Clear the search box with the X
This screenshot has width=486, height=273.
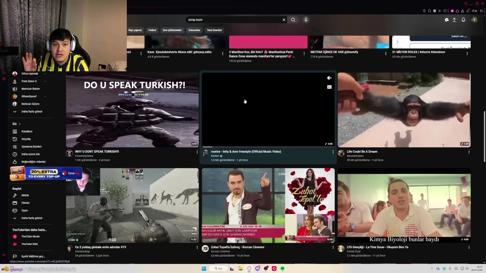click(284, 20)
